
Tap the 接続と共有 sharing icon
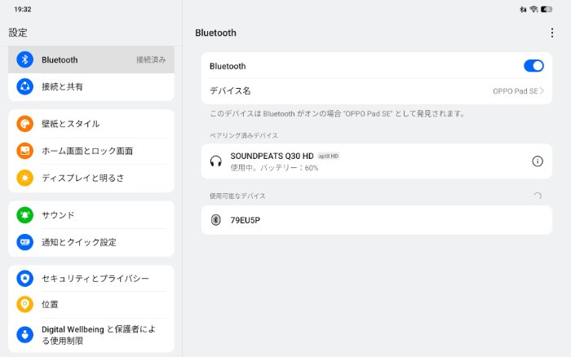pos(24,86)
